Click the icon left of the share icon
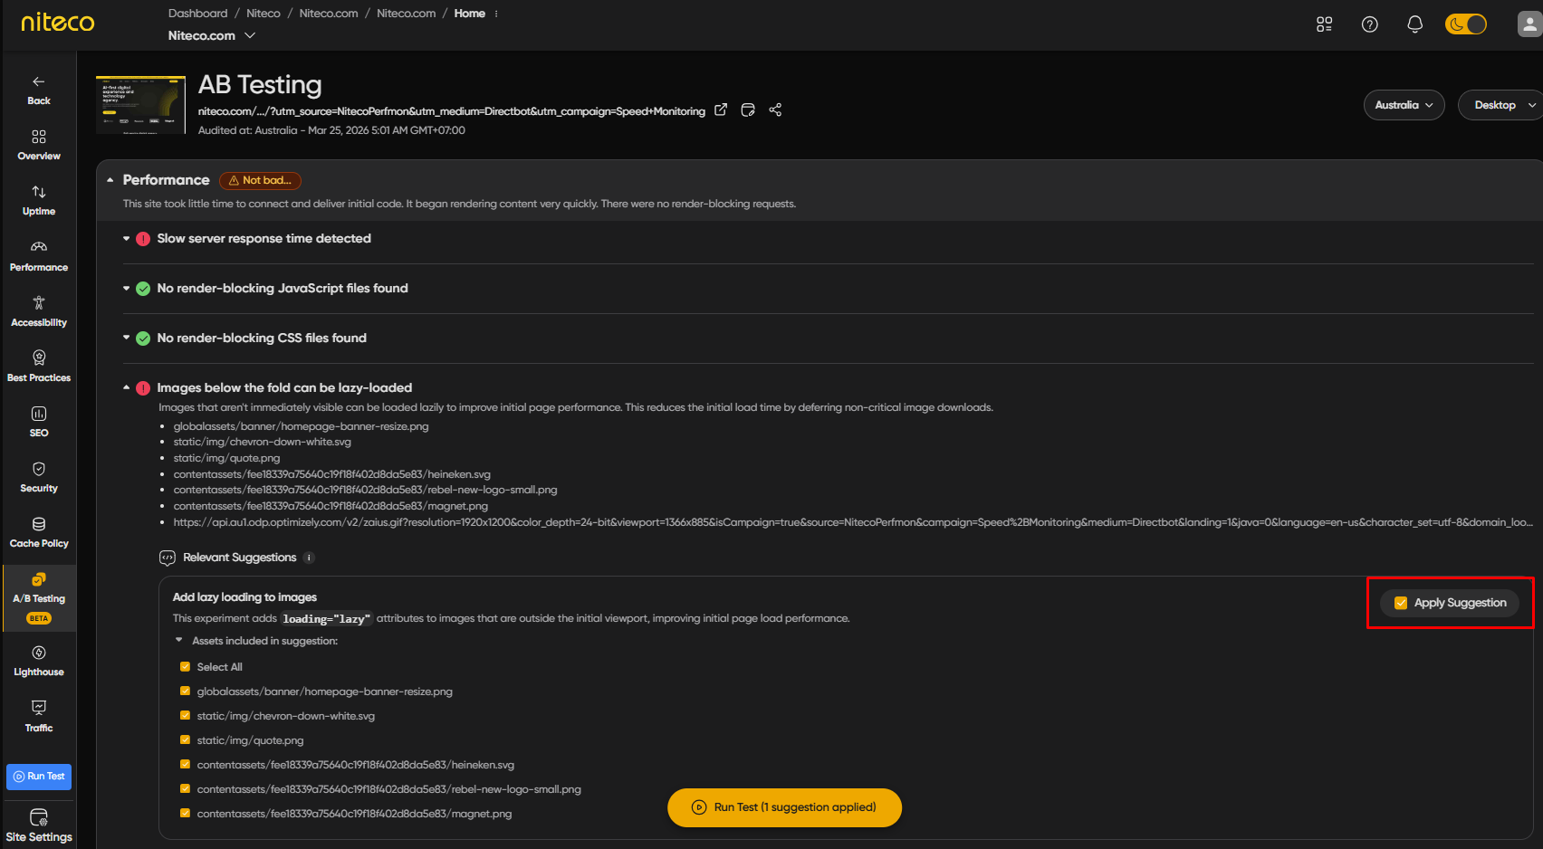This screenshot has height=849, width=1543. [x=748, y=110]
